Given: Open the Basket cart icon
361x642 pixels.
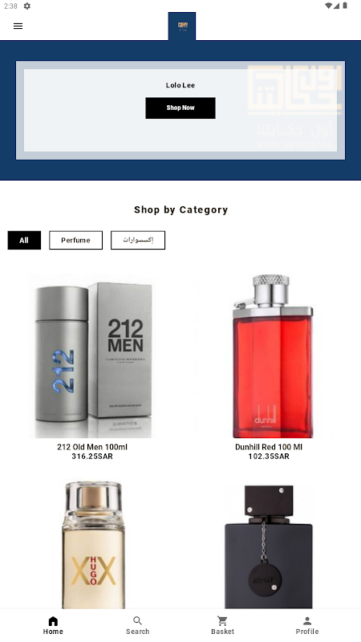Looking at the screenshot, I should [223, 620].
